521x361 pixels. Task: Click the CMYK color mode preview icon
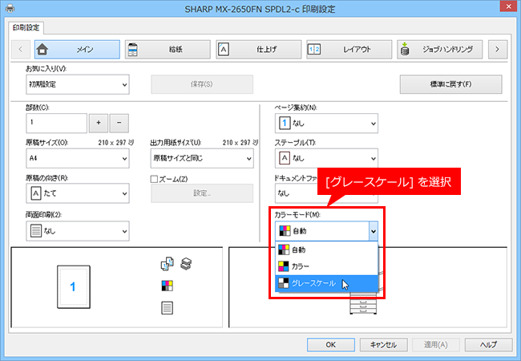[x=168, y=286]
